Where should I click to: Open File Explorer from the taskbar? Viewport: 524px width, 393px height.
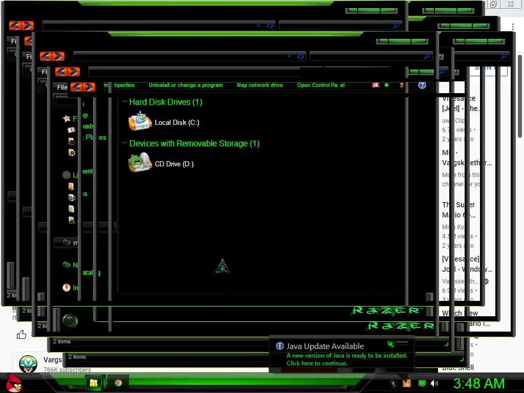coord(94,383)
